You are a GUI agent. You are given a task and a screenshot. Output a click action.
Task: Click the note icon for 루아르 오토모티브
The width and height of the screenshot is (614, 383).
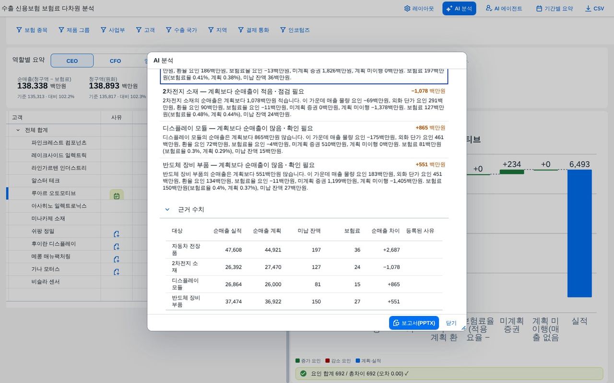pyautogui.click(x=117, y=195)
